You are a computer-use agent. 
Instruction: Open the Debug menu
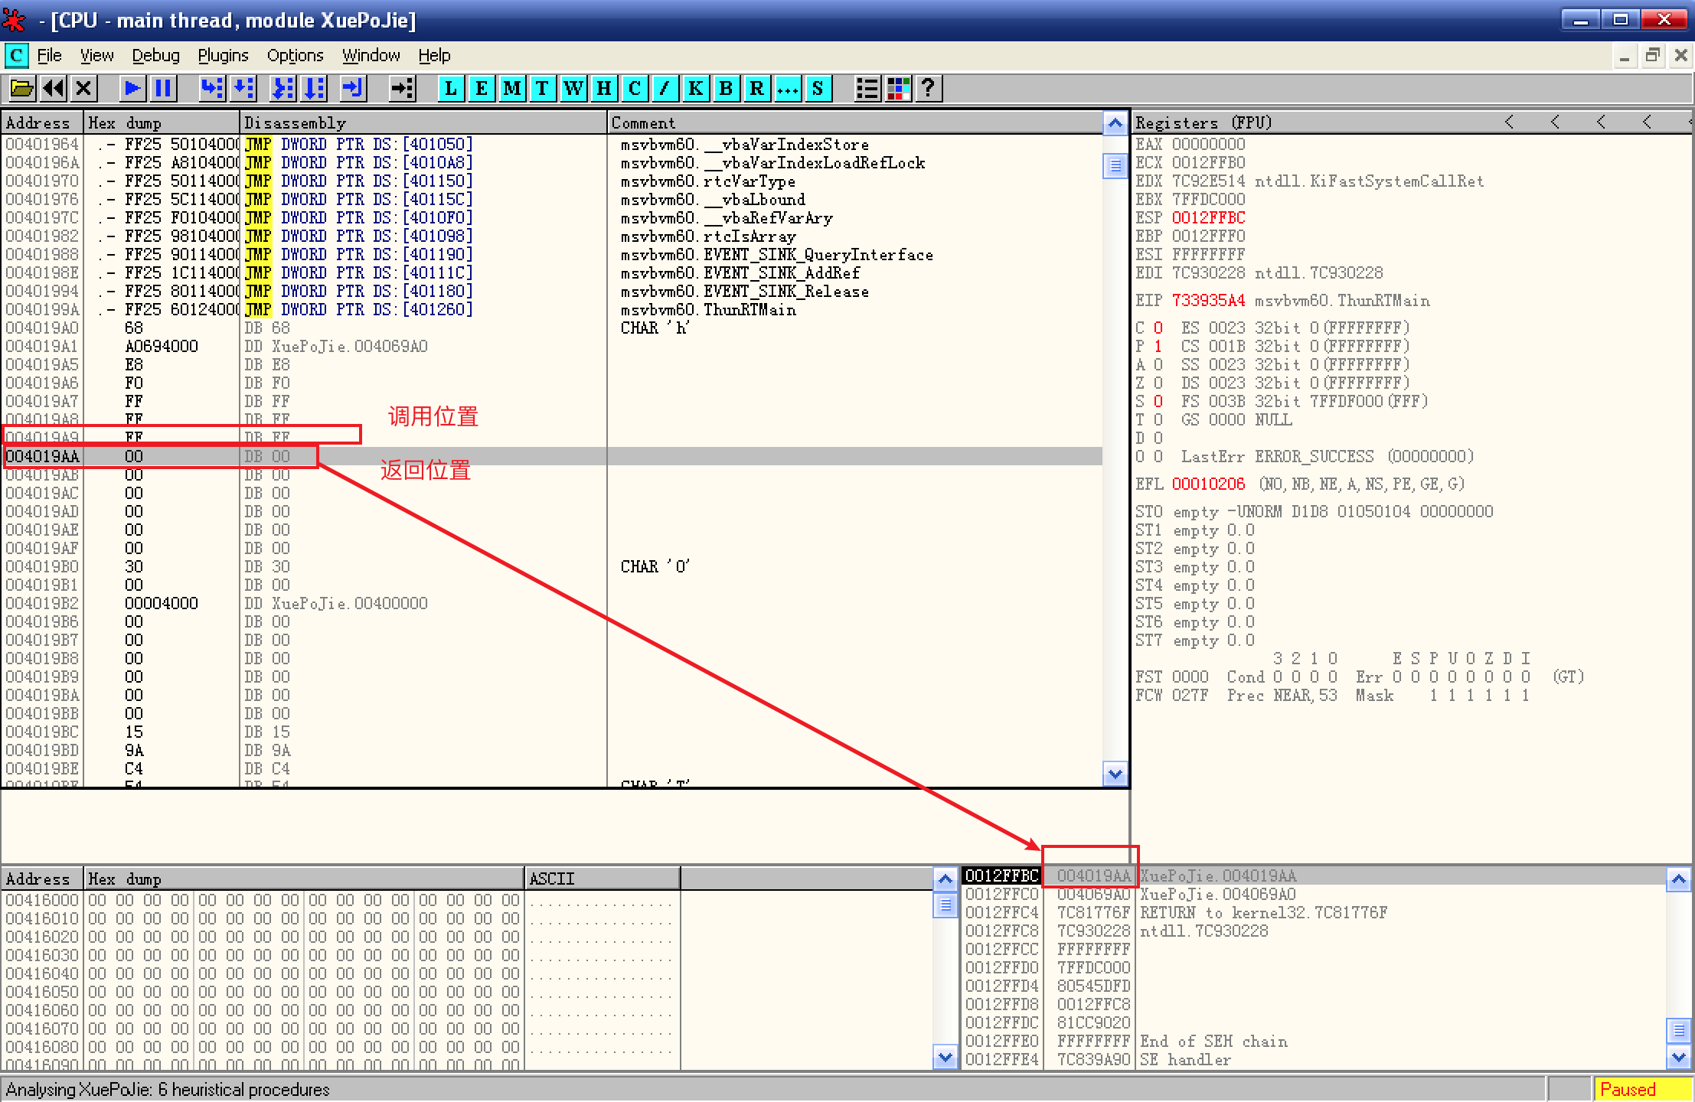point(155,56)
